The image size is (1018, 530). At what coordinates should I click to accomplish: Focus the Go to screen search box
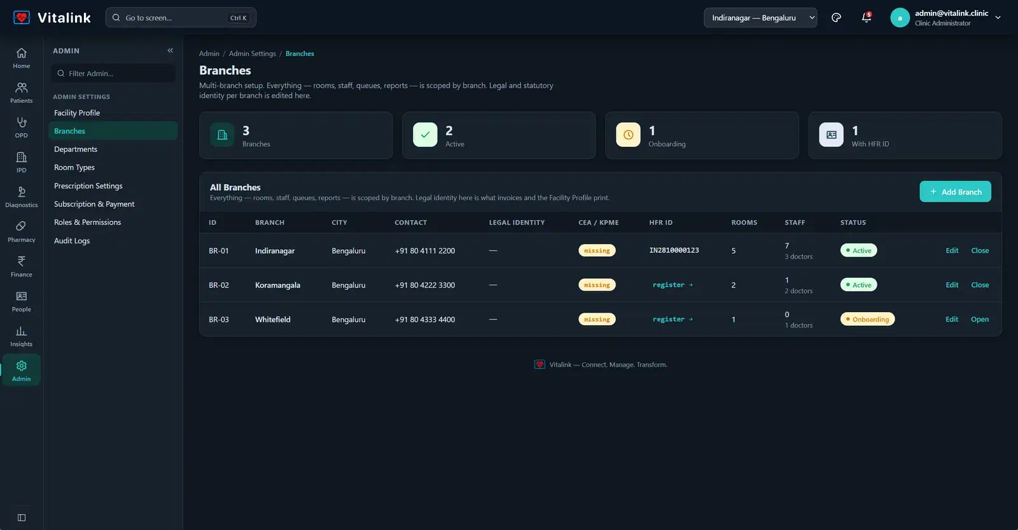tap(181, 18)
